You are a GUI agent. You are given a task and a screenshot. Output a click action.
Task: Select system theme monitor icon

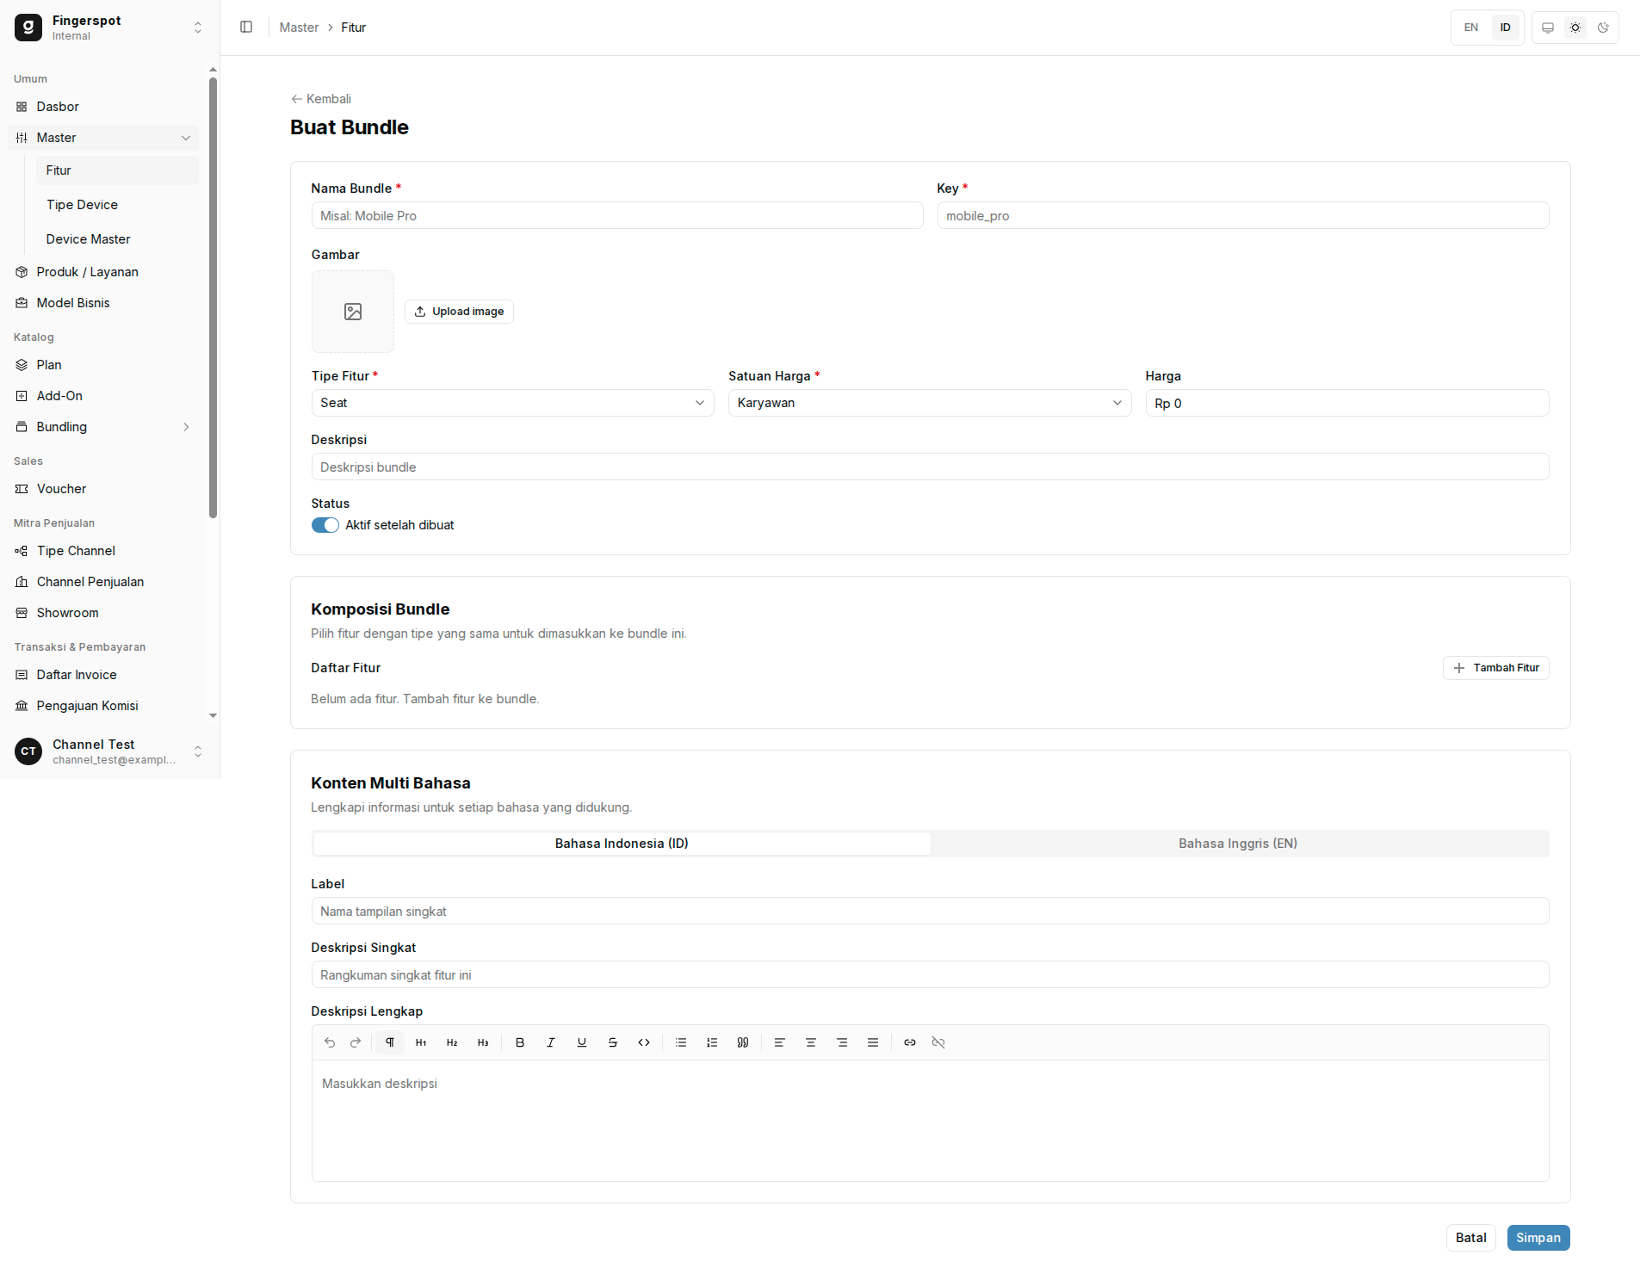1548,28
